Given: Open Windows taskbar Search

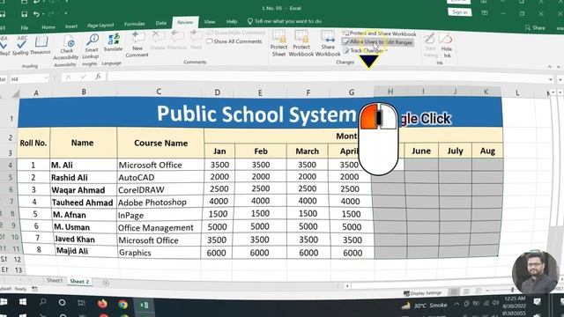Looking at the screenshot, I should coord(43,302).
